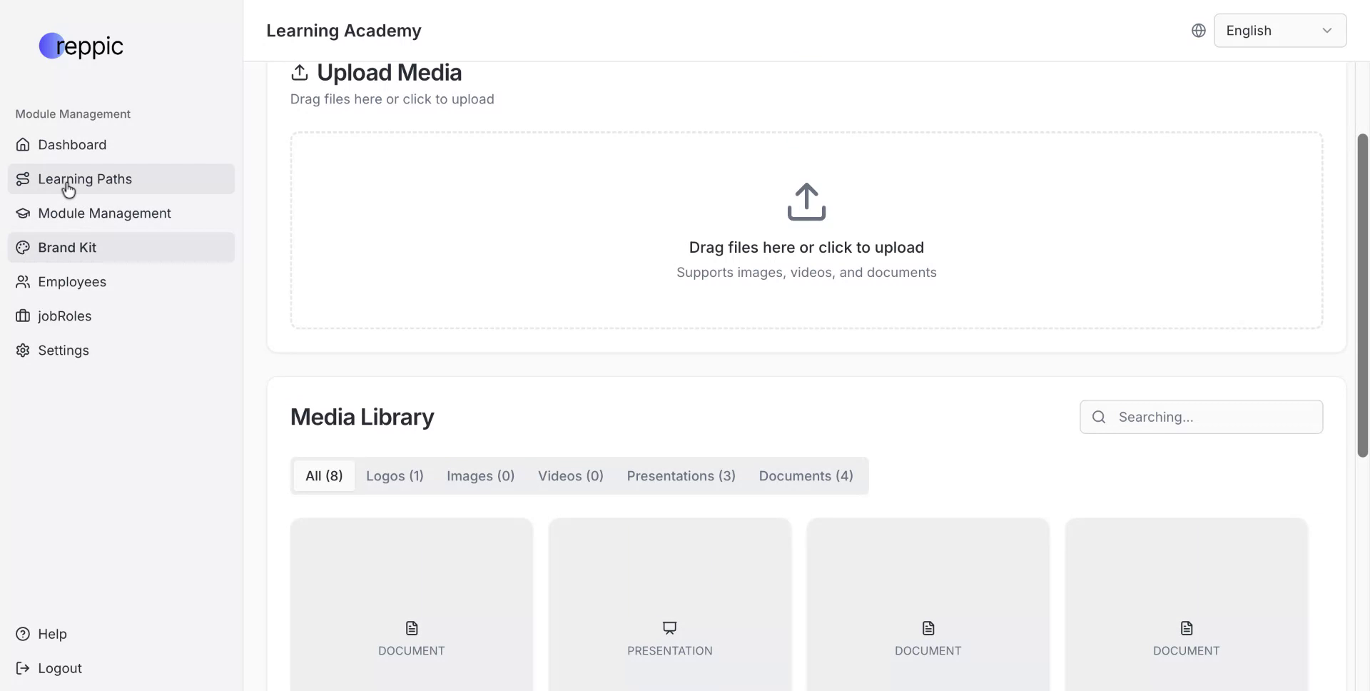Open Settings via the gear icon
The width and height of the screenshot is (1370, 691).
[23, 350]
